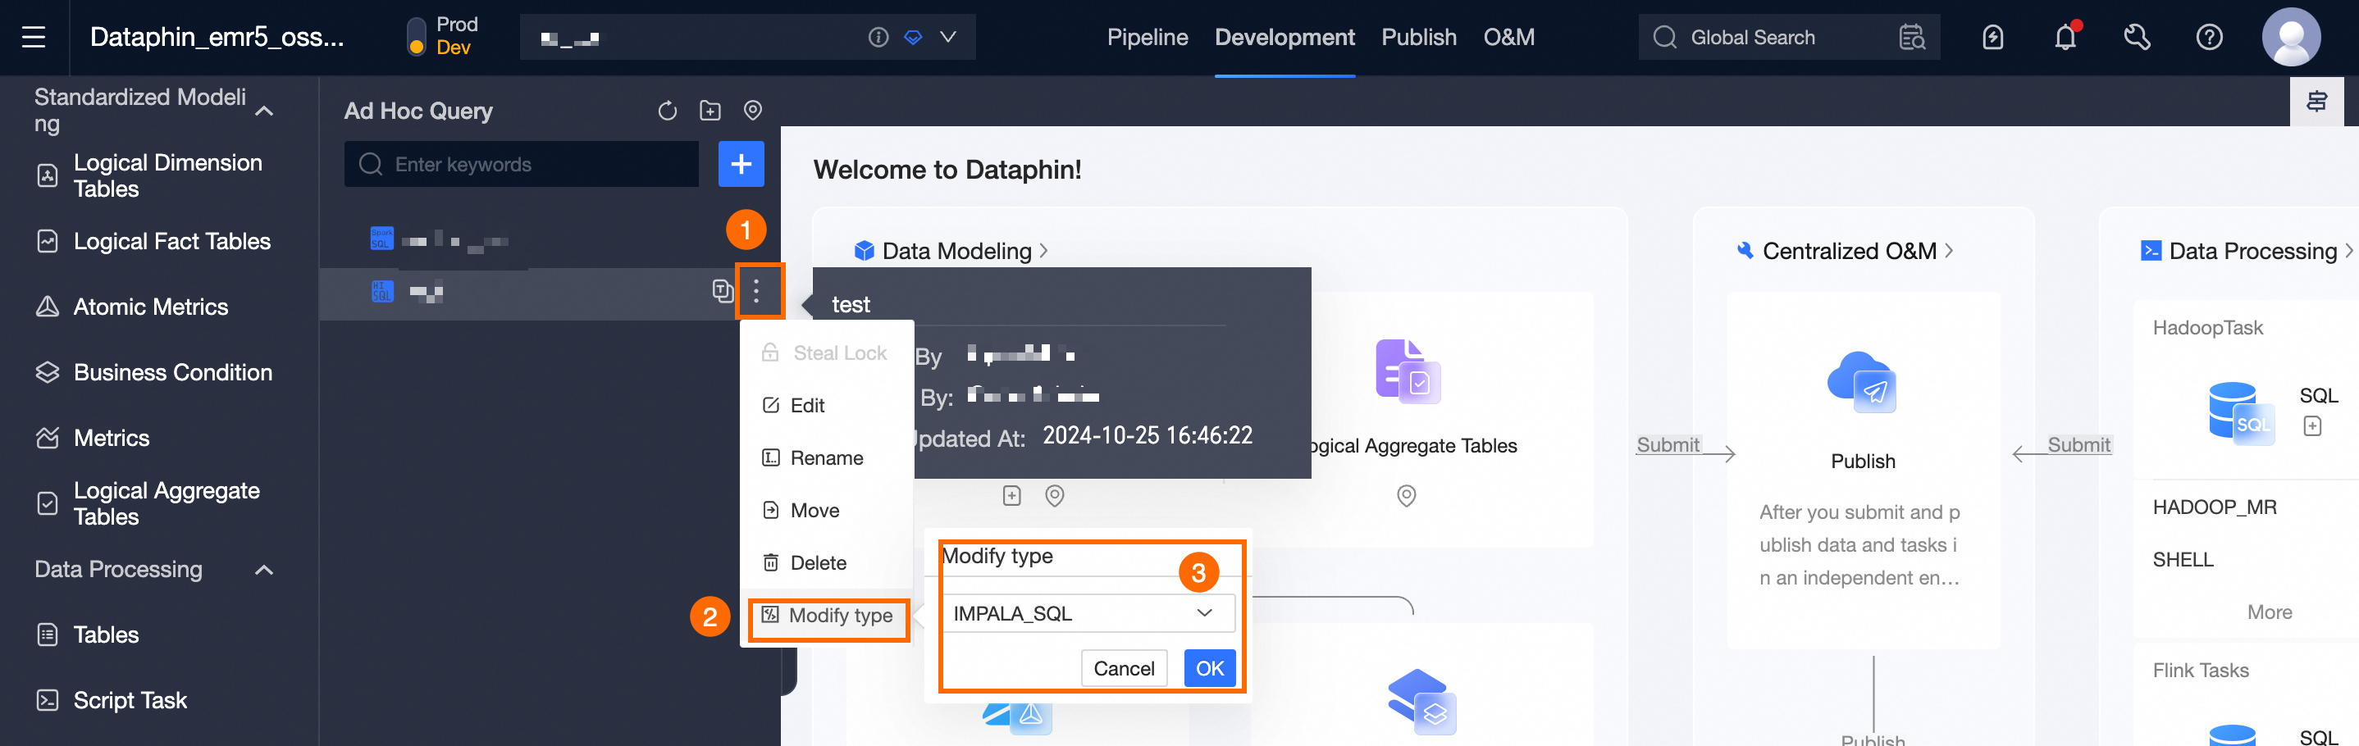Screen dimensions: 2359x746
Task: Choose Steal Lock from context menu
Action: (x=827, y=353)
